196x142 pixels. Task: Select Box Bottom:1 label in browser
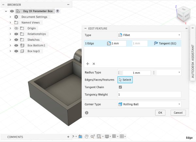tap(36, 45)
